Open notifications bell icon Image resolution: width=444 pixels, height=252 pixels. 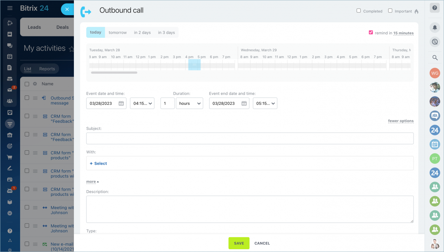click(x=435, y=28)
